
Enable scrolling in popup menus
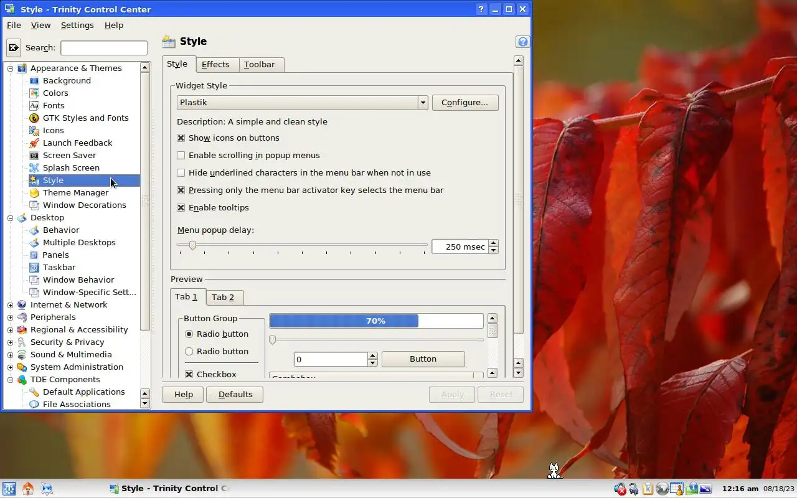pyautogui.click(x=181, y=156)
